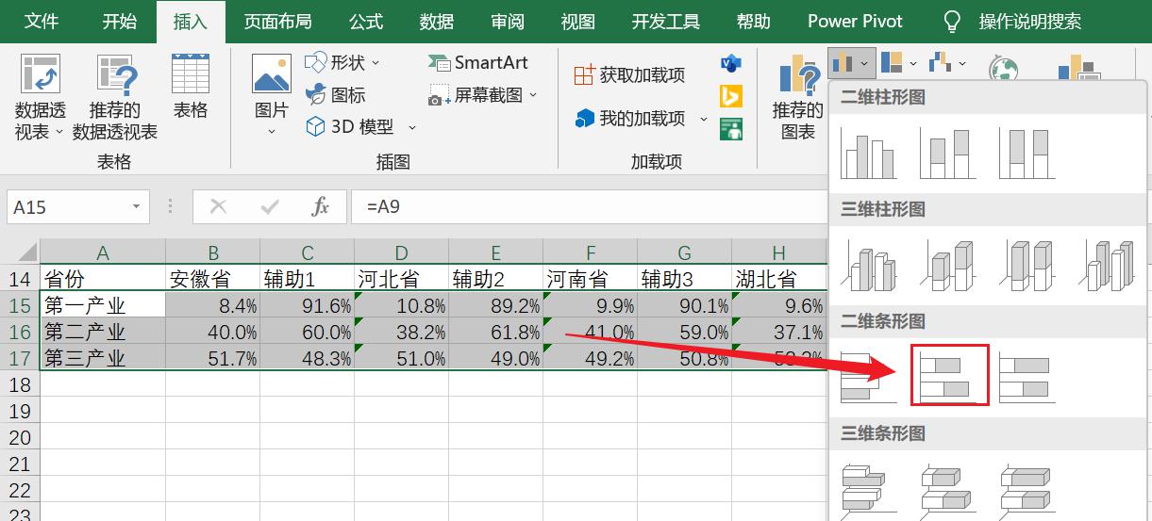Expand the Pictures (图片) dropdown arrow
Image resolution: width=1152 pixels, height=521 pixels.
click(x=272, y=132)
